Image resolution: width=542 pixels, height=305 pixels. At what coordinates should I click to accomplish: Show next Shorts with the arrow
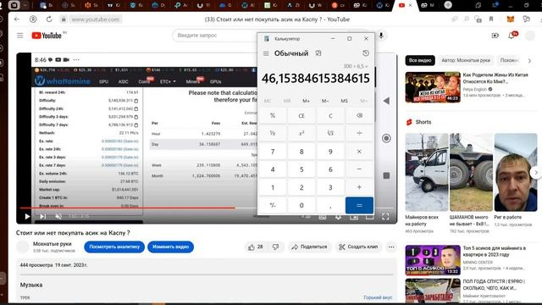pyautogui.click(x=536, y=172)
